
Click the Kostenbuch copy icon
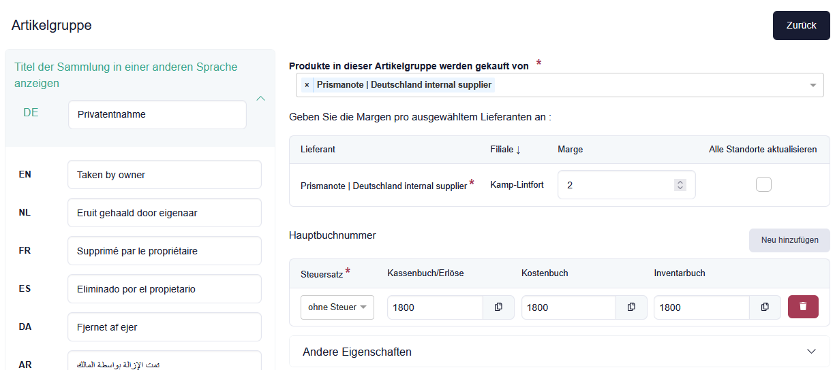pyautogui.click(x=631, y=307)
